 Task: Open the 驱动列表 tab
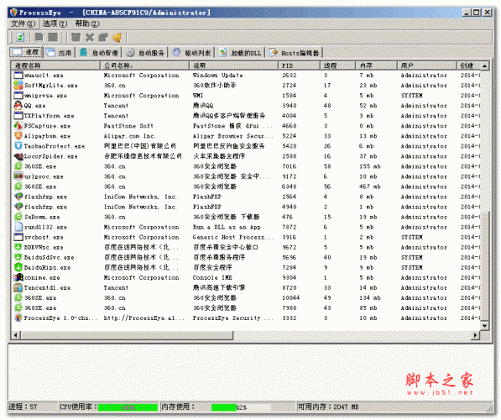191,52
